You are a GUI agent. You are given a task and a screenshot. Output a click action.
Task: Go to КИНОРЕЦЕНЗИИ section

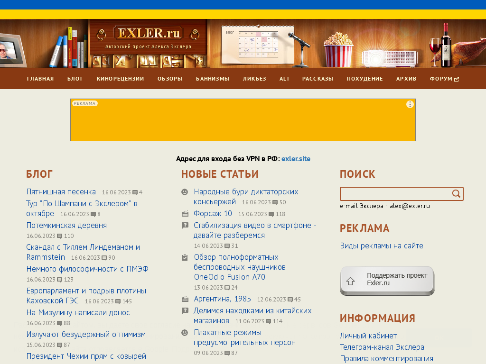point(120,79)
